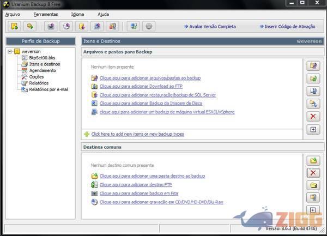Select 'Relatórios por e-mail' tree item

[x=49, y=89]
